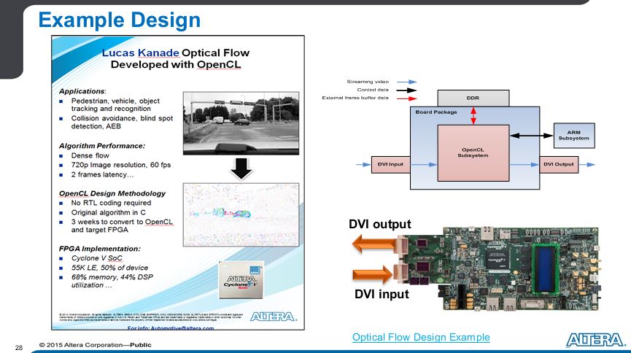Select the Cyclone V SoC chip image
The width and height of the screenshot is (631, 353).
[241, 280]
